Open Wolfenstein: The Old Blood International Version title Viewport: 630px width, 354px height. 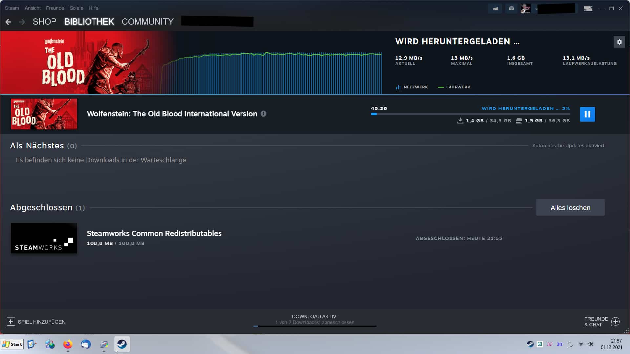tap(172, 114)
